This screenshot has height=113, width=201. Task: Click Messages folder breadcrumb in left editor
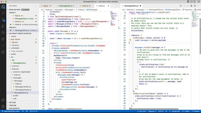(x=69, y=10)
